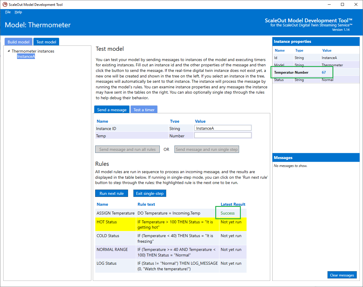Screen dimensions: 363x287
Task: Click the empty Temp value input field
Action: point(223,135)
